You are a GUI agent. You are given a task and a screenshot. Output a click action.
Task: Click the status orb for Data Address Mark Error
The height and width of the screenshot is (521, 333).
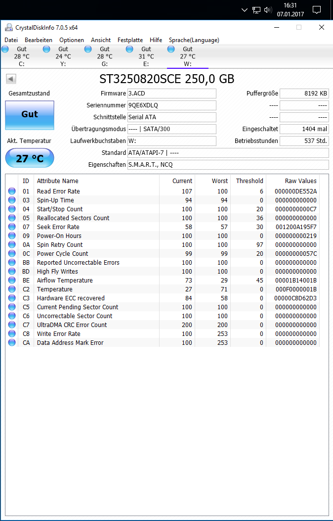pos(12,342)
